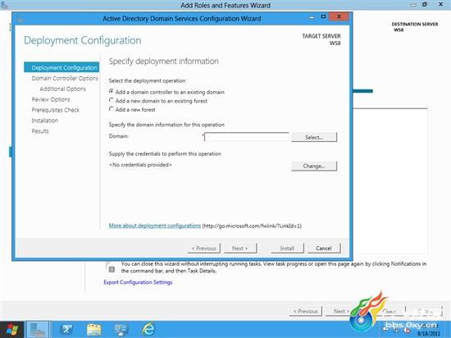Go to Deployment Configuration step
451x338 pixels.
[61, 67]
